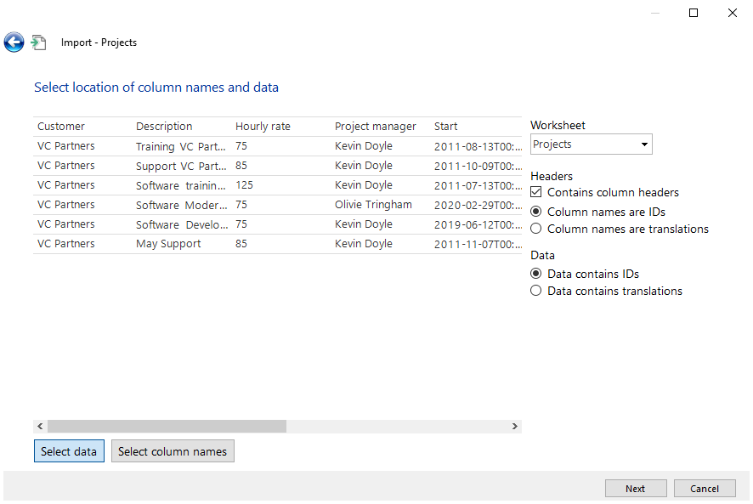Click the horizontal scrollbar left arrow
The width and height of the screenshot is (753, 504).
(40, 427)
